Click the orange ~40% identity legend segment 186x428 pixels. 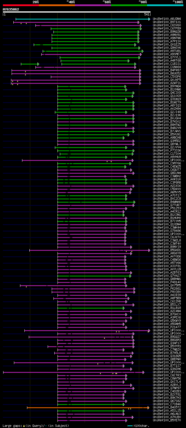pyautogui.click(x=57, y=5)
